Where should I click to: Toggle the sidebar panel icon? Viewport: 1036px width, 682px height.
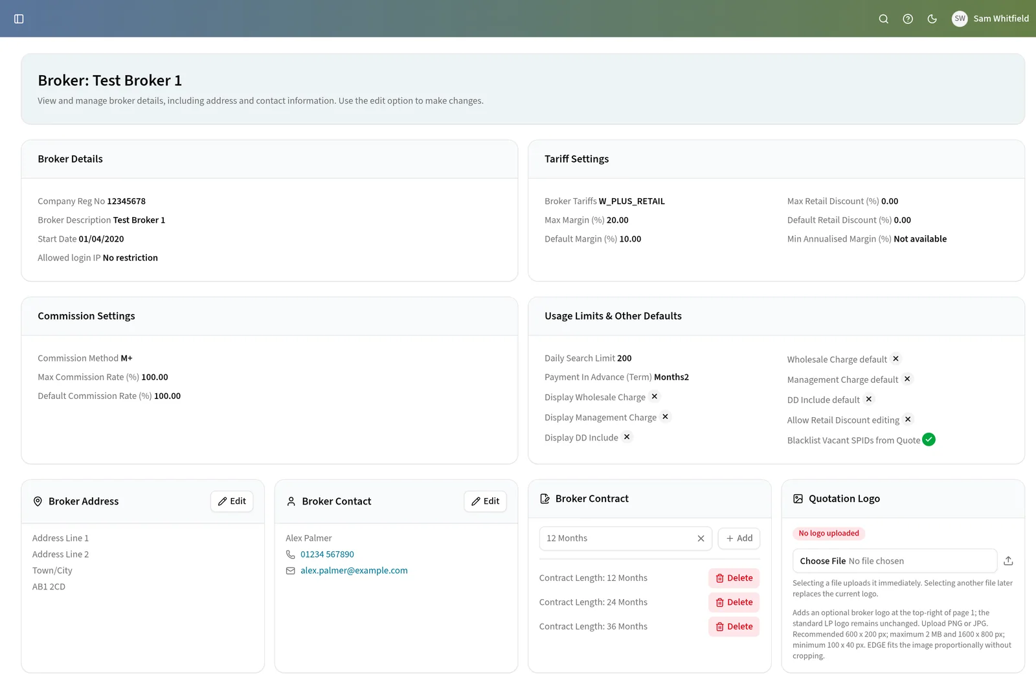[x=19, y=19]
